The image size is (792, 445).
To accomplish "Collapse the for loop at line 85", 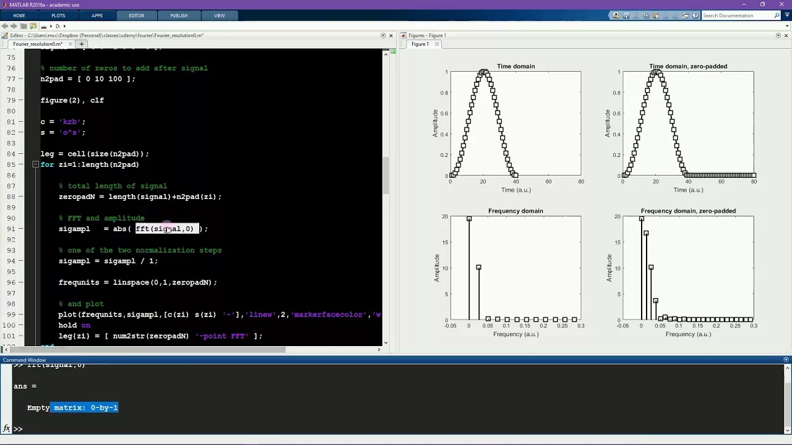I will (x=36, y=164).
